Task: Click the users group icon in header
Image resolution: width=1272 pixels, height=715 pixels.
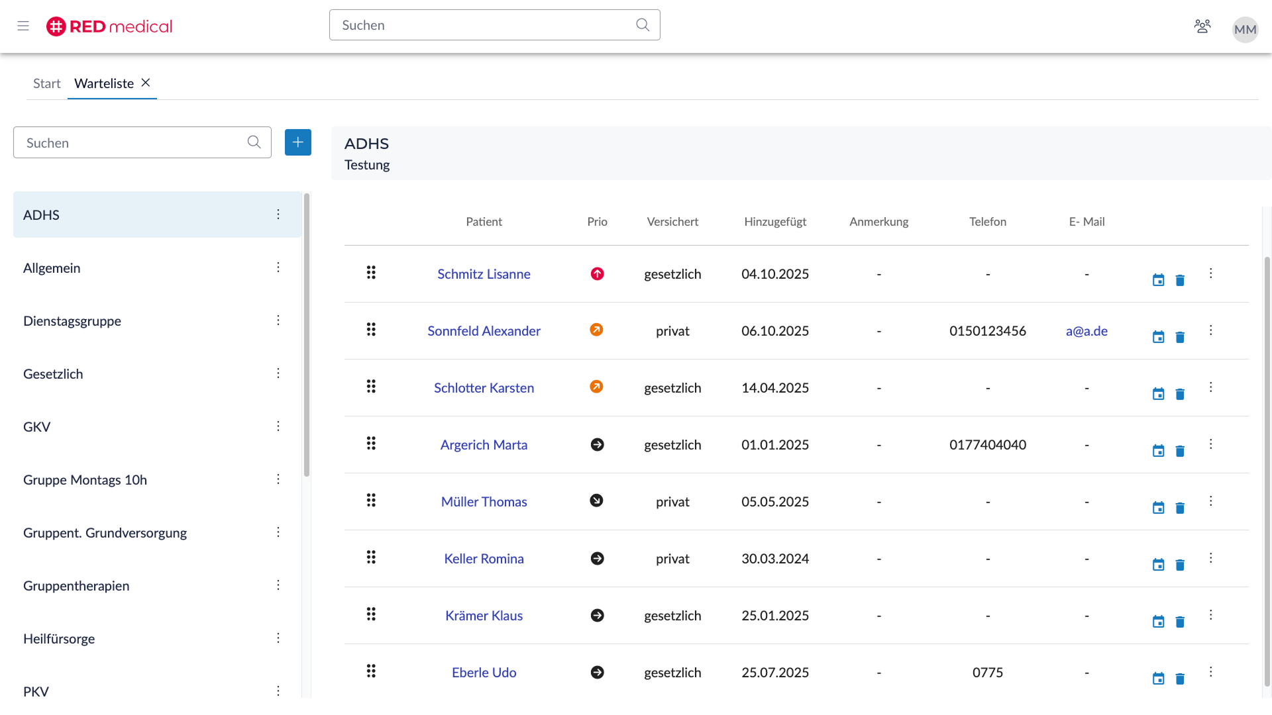Action: click(x=1202, y=26)
